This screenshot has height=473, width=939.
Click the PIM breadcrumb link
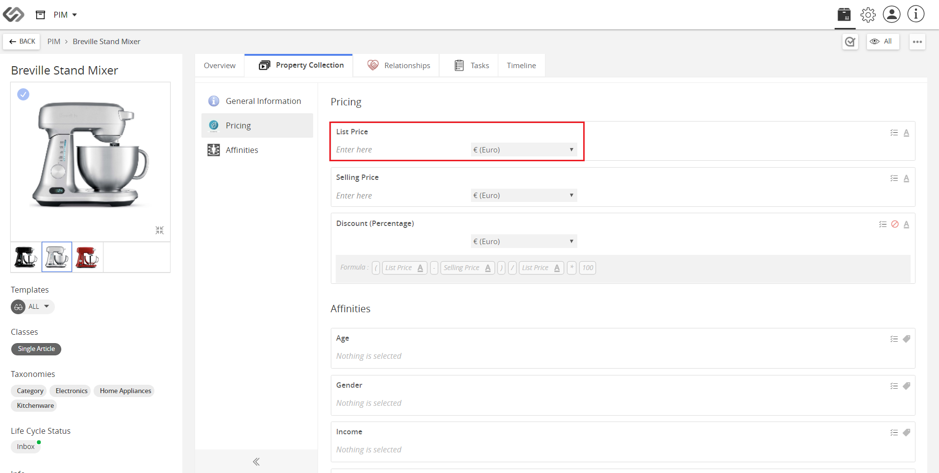click(54, 42)
